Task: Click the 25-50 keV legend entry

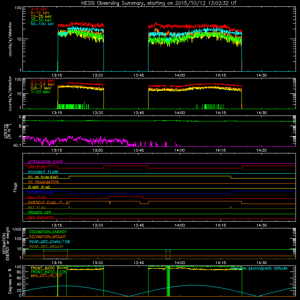Action: click(41, 20)
